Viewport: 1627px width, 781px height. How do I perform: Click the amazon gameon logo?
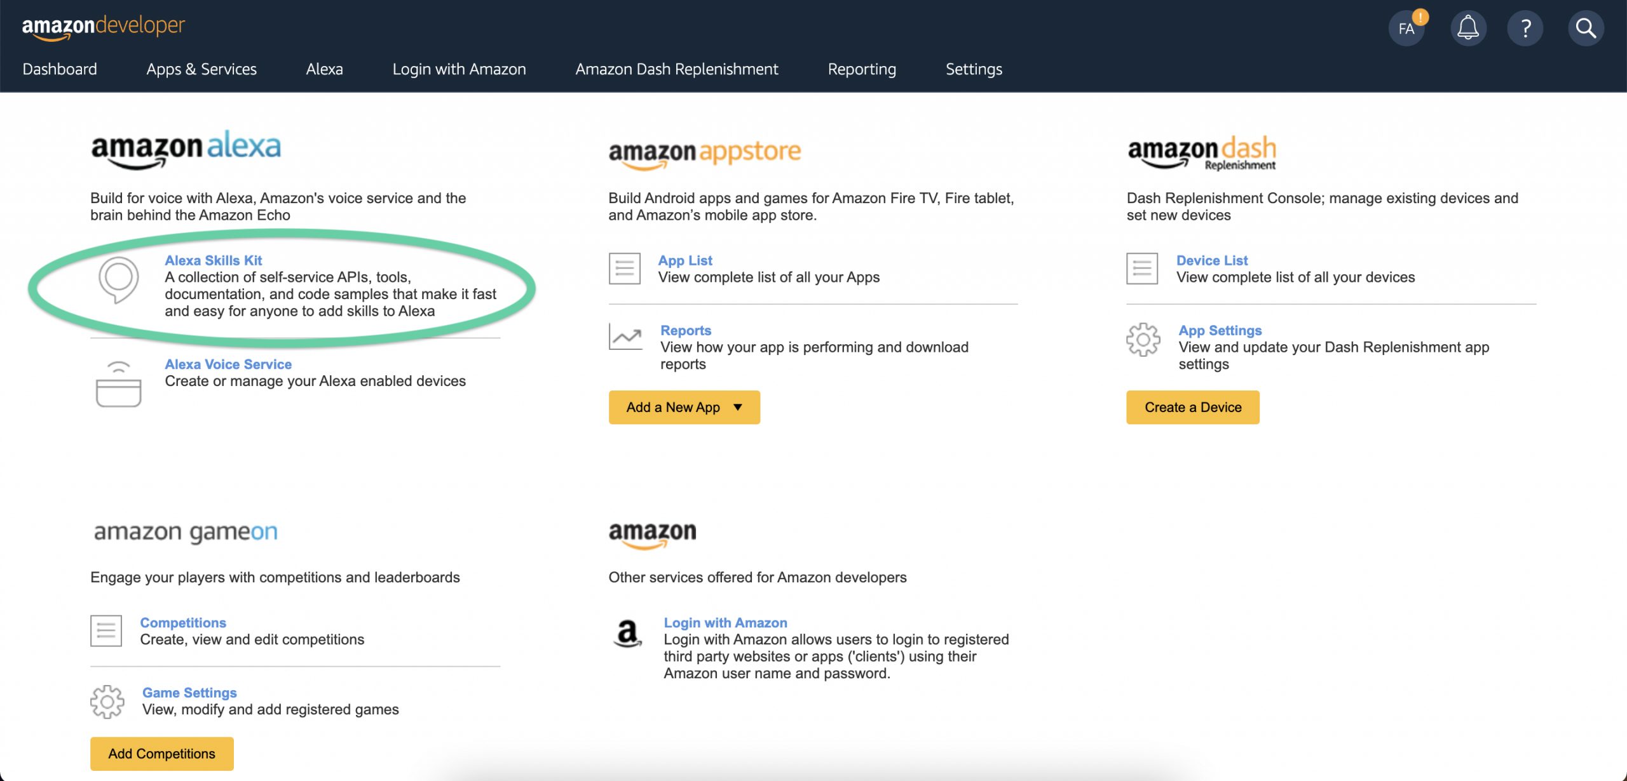click(x=186, y=532)
